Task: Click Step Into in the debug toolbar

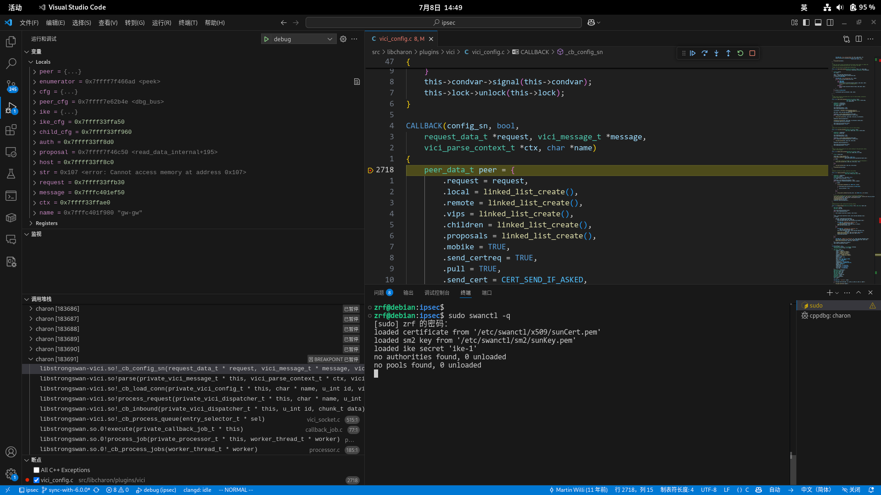Action: (716, 53)
